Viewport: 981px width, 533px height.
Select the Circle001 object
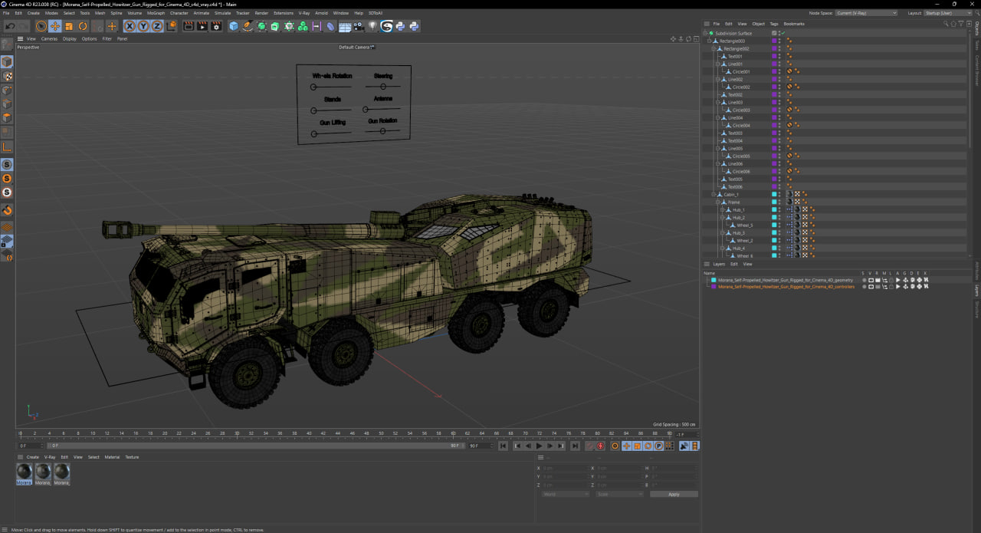[x=740, y=71]
